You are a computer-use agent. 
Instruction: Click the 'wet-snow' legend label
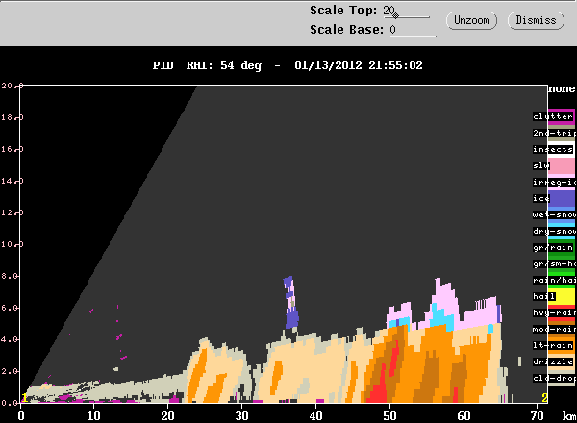point(555,214)
